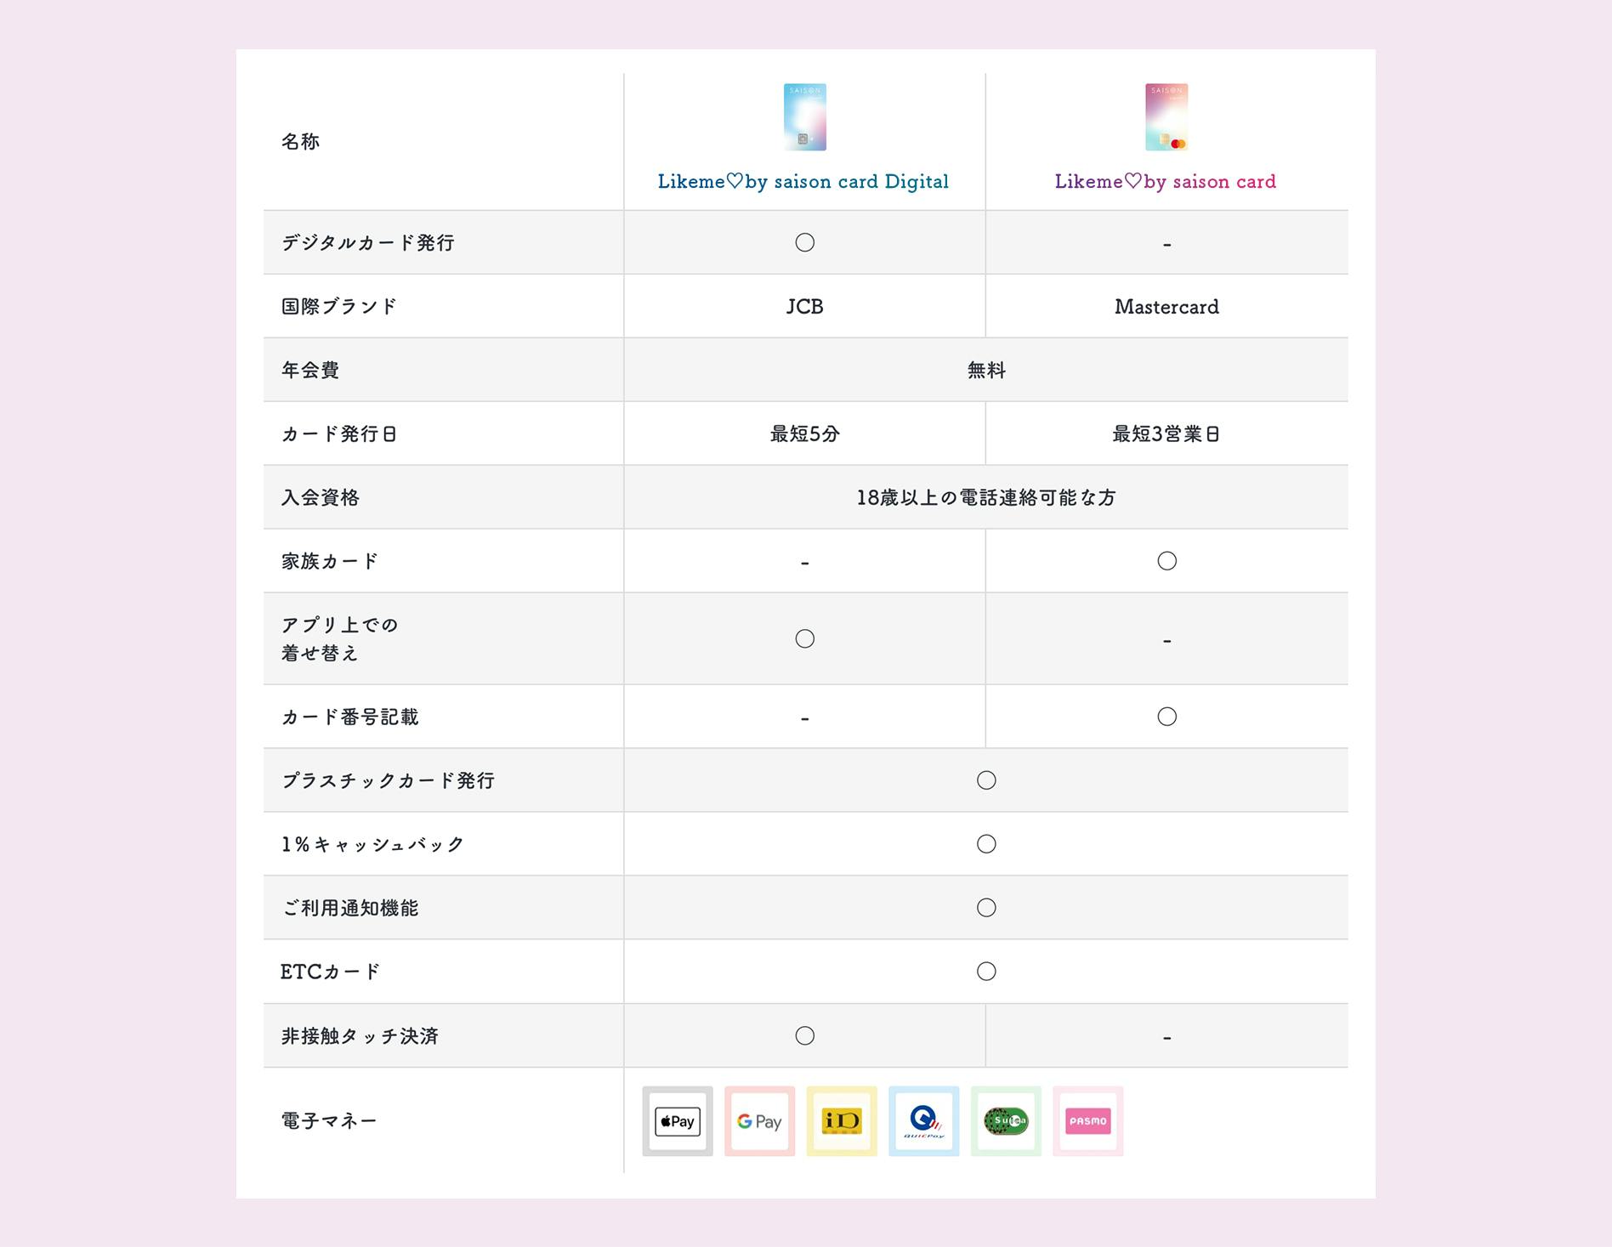Click the 最短5分 issuance cell
Viewport: 1612px width, 1247px height.
(804, 434)
